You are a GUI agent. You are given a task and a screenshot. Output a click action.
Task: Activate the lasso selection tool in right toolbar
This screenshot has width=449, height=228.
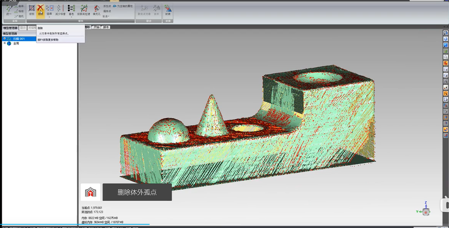point(445,75)
